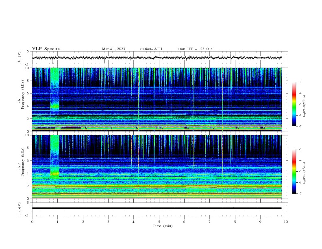
Task: Click the time axis tick label "7"
Action: coord(210,222)
